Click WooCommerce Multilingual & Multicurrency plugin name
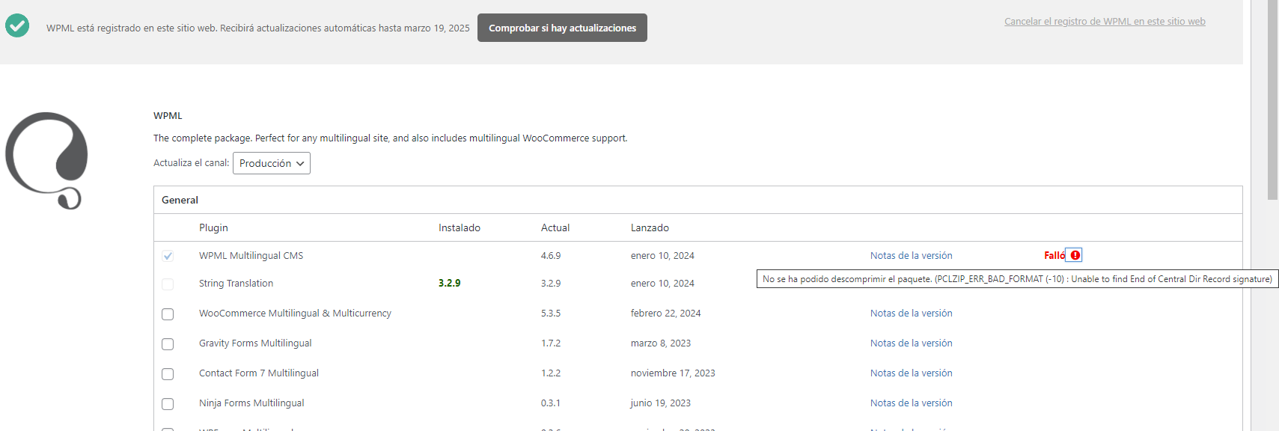The image size is (1279, 431). point(295,313)
